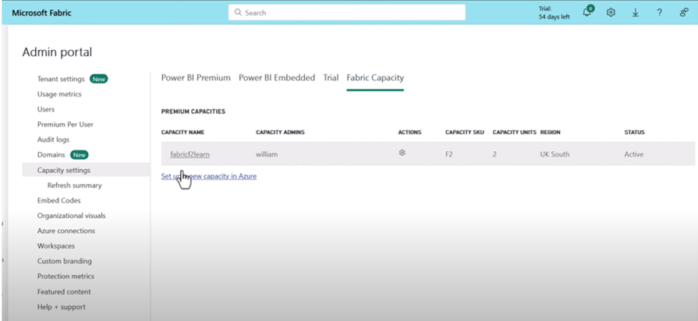Image resolution: width=698 pixels, height=321 pixels.
Task: Click the search magnifier icon
Action: pyautogui.click(x=238, y=12)
